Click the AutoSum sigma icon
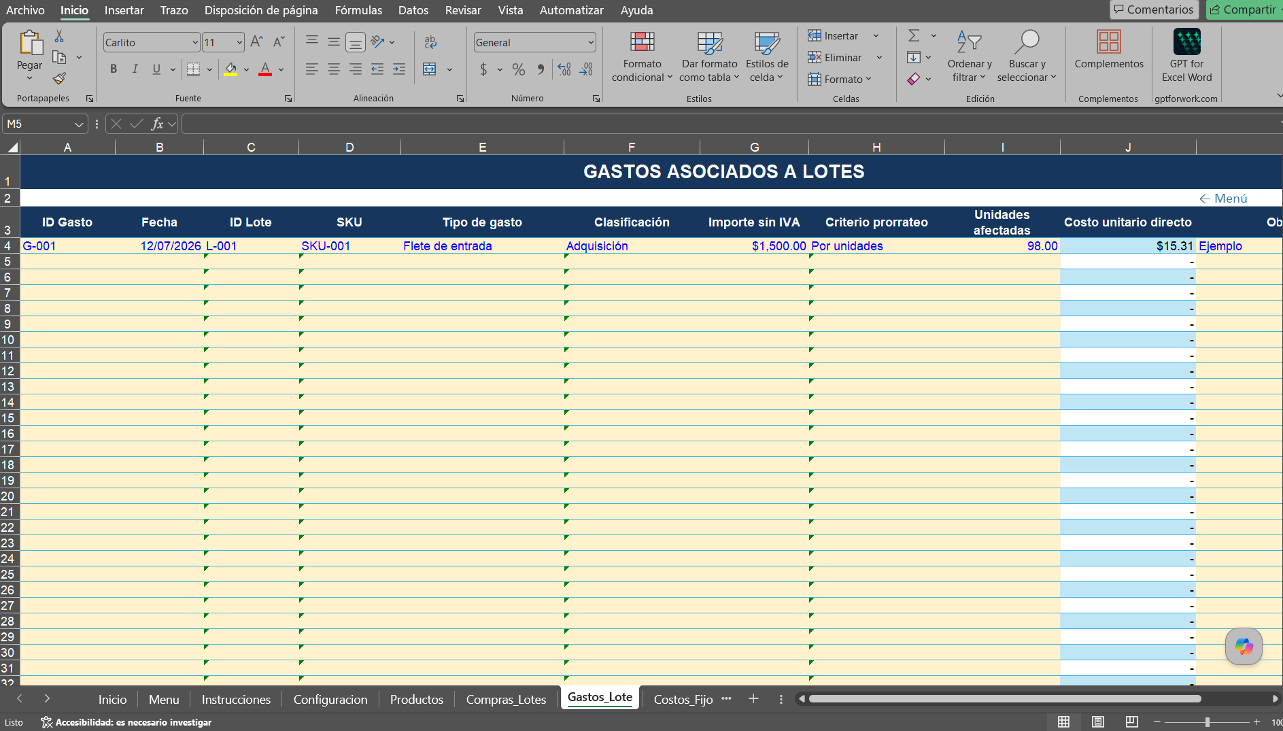 click(x=914, y=35)
